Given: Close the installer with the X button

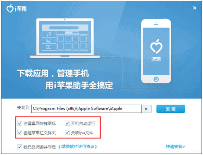Looking at the screenshot, I should (194, 8).
